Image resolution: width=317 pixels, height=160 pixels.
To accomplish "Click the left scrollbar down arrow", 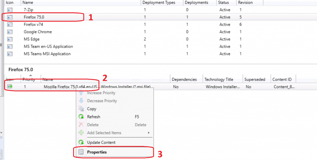I will click(x=1, y=133).
